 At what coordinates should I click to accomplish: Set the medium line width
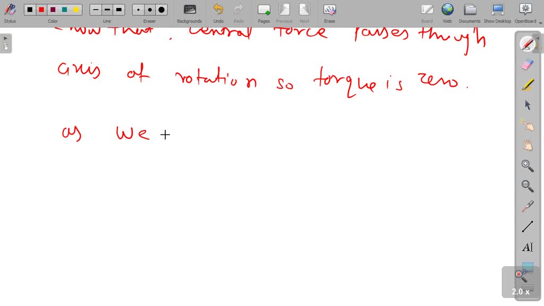(107, 10)
